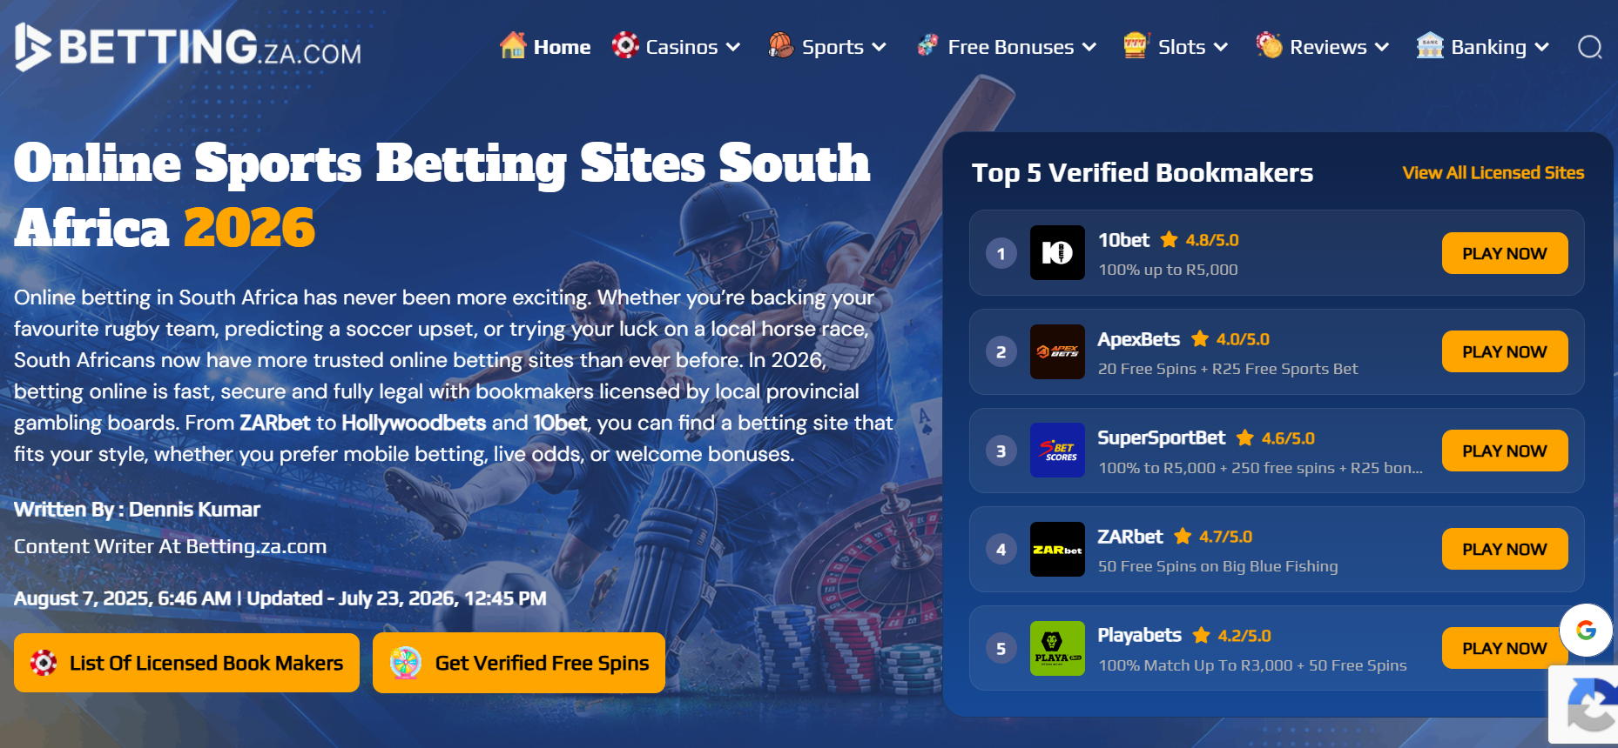Click '50 Free Spins on Big Blue Fishing' text

(x=1217, y=566)
